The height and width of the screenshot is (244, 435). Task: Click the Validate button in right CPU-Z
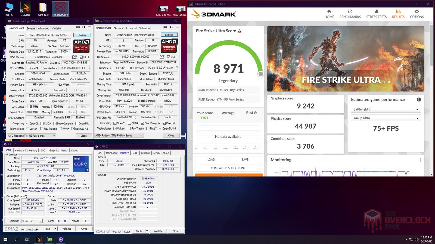(158, 231)
